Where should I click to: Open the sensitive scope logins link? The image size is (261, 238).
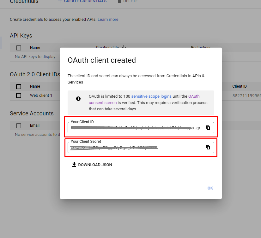(x=152, y=96)
